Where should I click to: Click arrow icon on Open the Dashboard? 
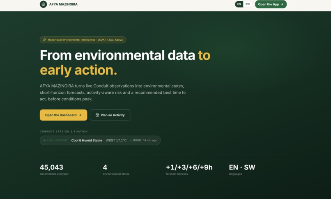coord(80,115)
